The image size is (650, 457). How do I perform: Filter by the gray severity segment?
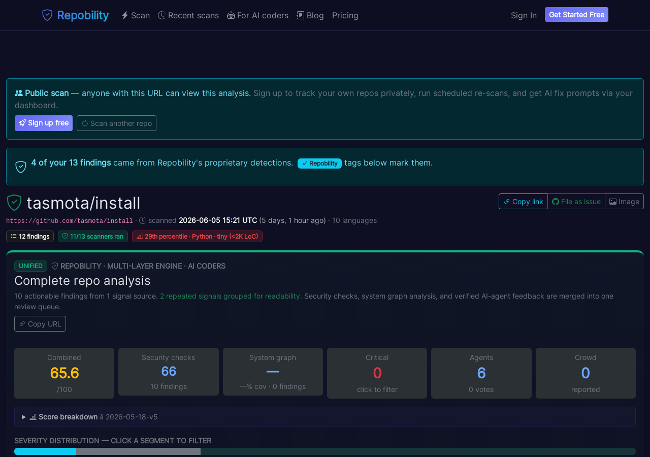pos(138,451)
